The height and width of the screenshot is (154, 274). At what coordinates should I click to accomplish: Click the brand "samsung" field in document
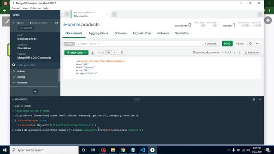coord(85,67)
